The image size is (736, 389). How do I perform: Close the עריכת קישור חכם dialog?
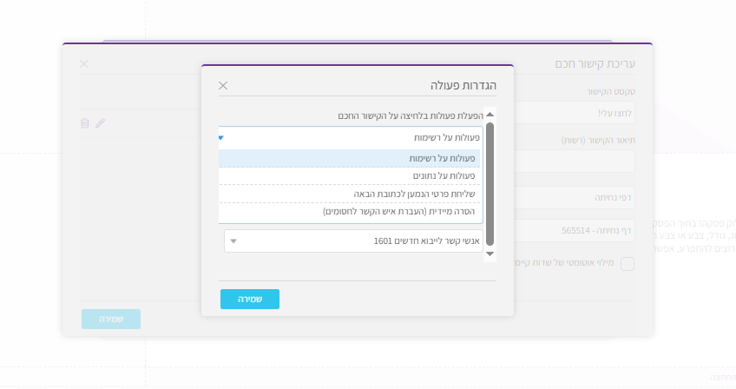[84, 64]
